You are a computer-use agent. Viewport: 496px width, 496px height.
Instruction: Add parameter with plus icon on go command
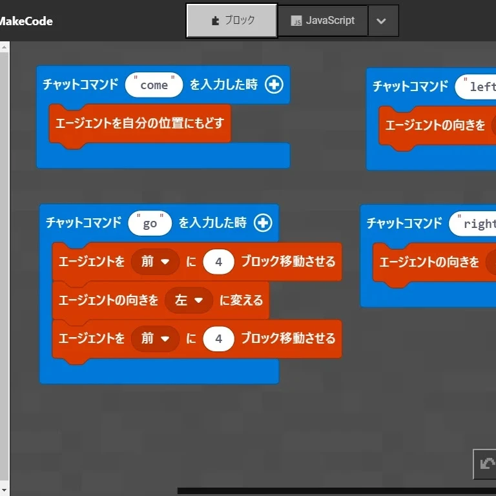[263, 223]
